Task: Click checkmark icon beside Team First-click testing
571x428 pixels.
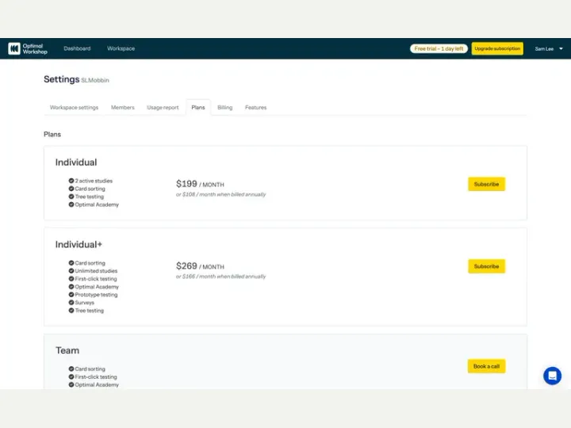Action: (71, 376)
